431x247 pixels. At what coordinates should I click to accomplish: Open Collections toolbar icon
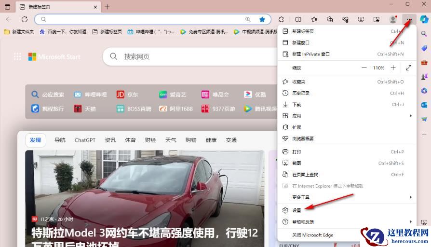(x=330, y=19)
